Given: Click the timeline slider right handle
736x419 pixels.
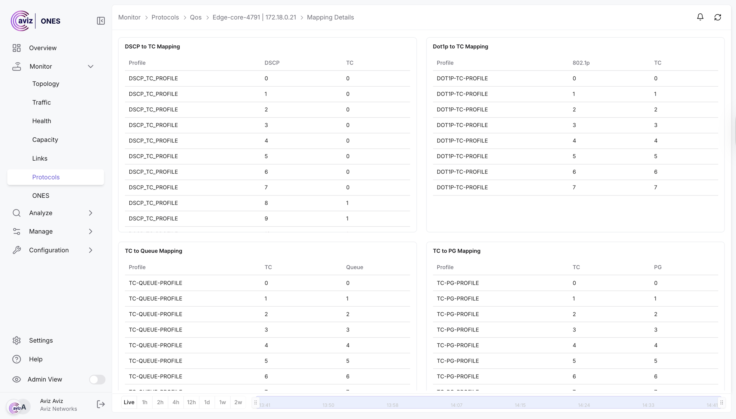Looking at the screenshot, I should [721, 403].
